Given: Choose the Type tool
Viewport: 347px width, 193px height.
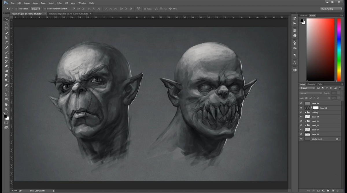Looking at the screenshot, I should click(x=6, y=90).
